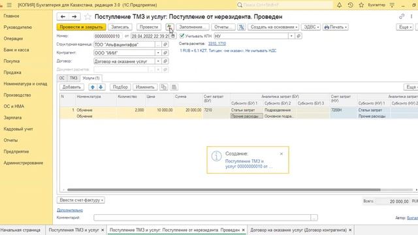Select the Услуги (1) tab
The width and height of the screenshot is (418, 235).
pyautogui.click(x=91, y=78)
